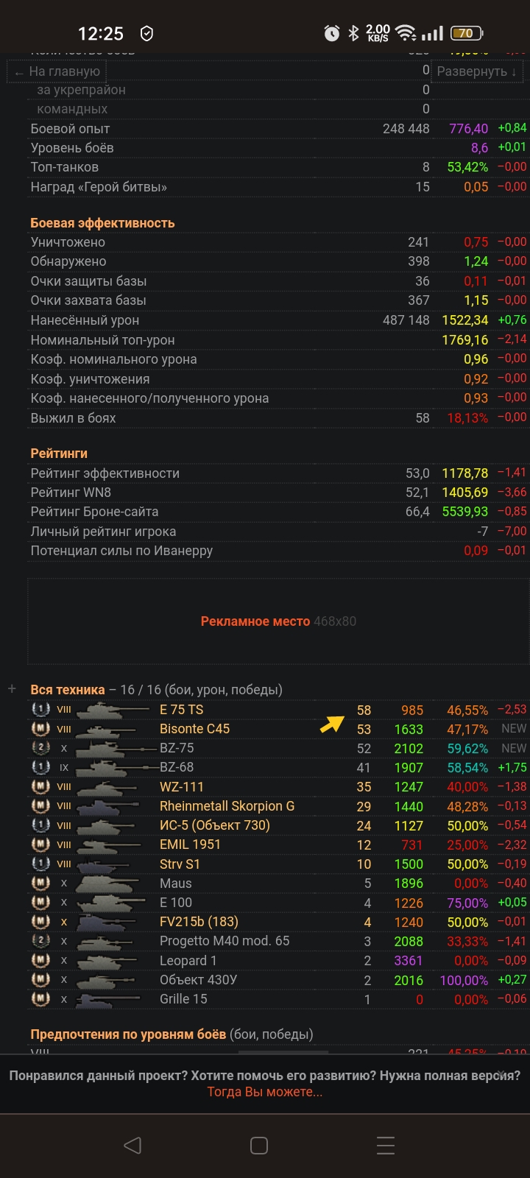Expand stats using 'Развернуть ↓' button

(x=476, y=71)
